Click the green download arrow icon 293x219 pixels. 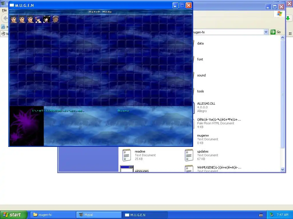[288, 18]
